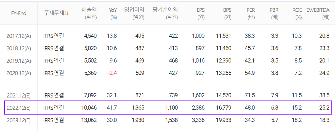Click the PBR (배) column header

[274, 13]
